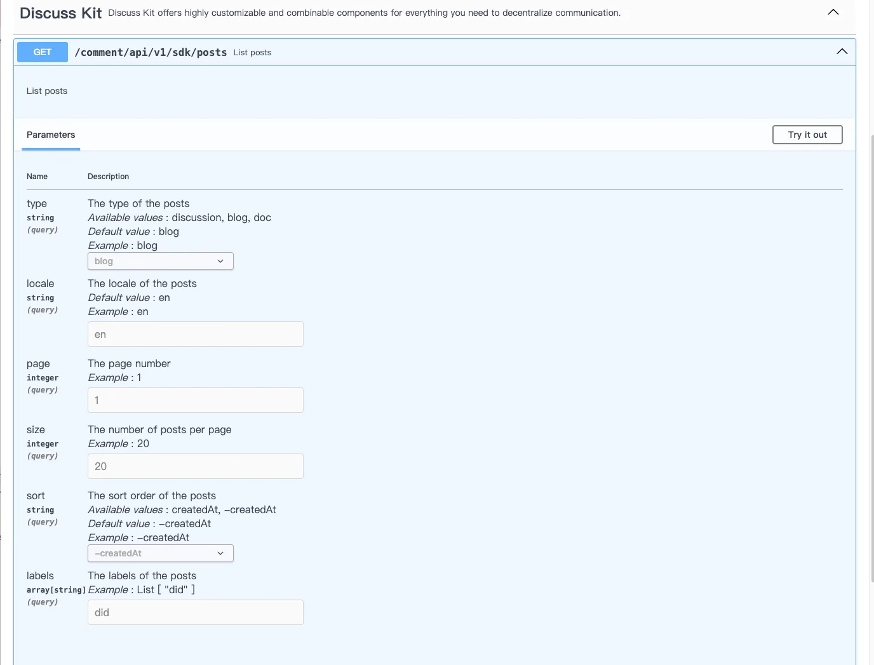Click 'Default value : blog' text
This screenshot has width=874, height=665.
point(133,231)
